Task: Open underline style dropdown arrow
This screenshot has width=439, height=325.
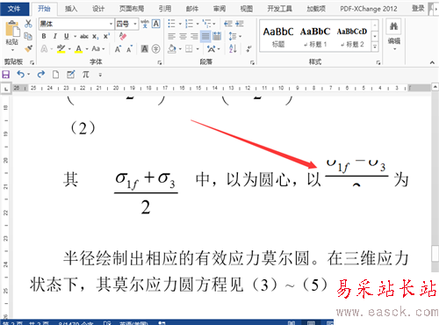Action: click(75, 37)
